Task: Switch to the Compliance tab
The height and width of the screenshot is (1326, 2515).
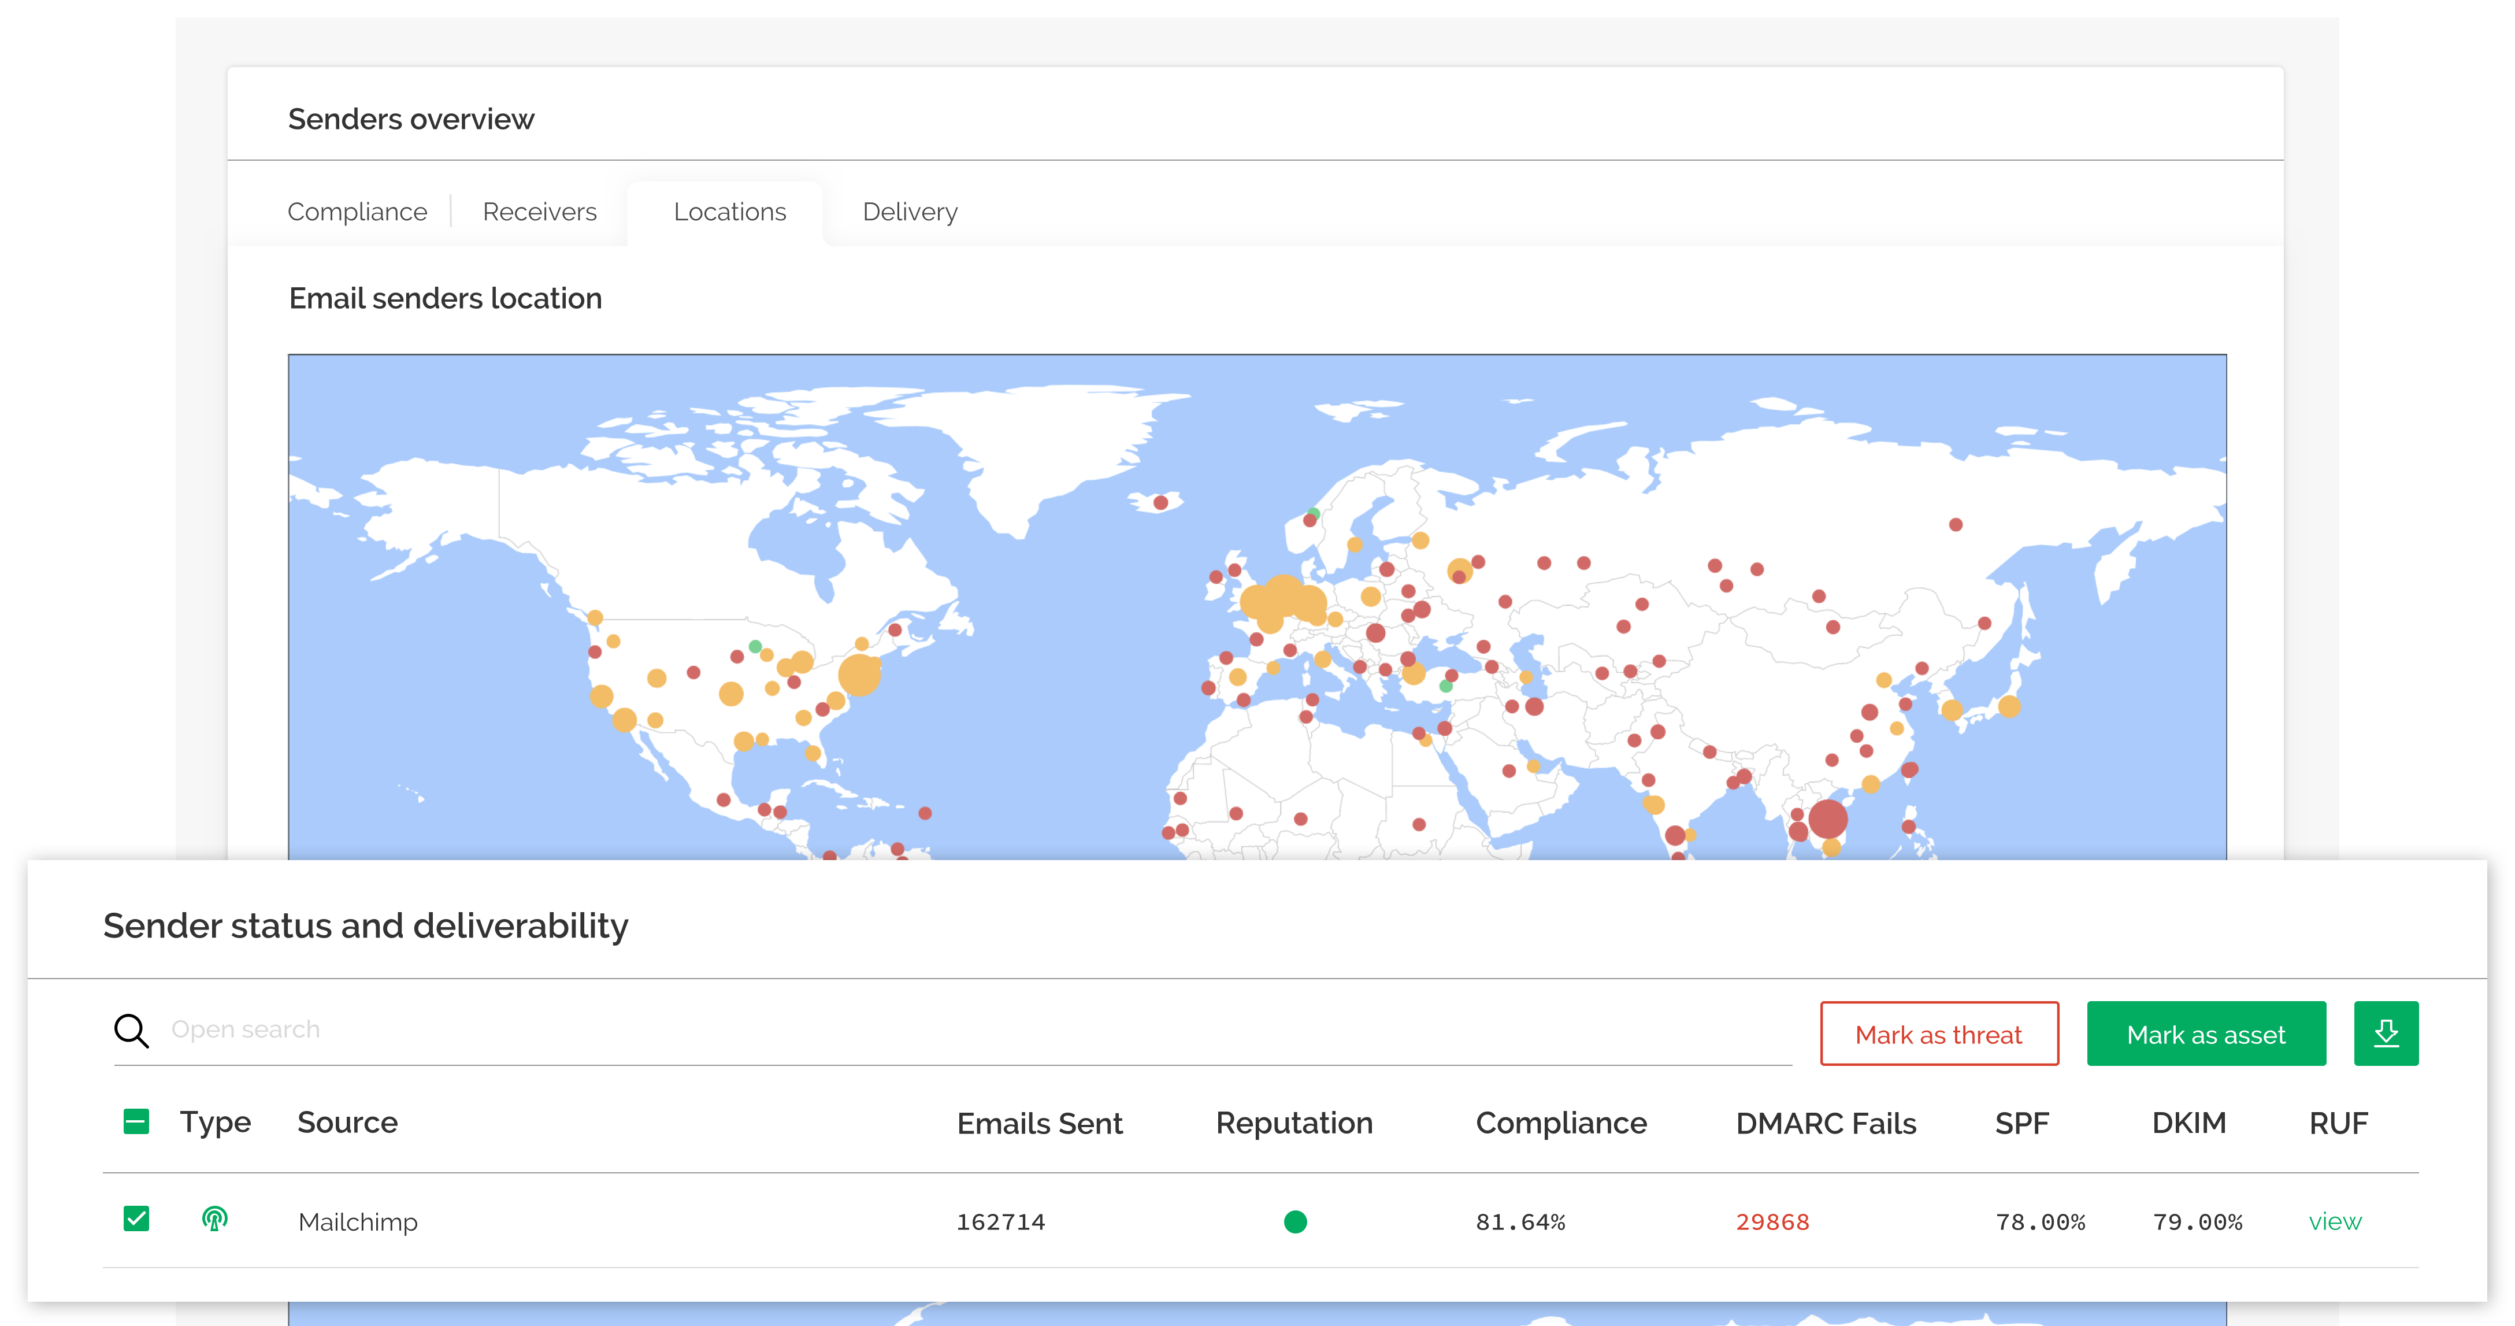Action: tap(357, 211)
